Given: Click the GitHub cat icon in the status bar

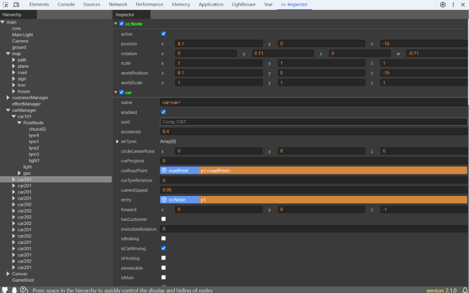Looking at the screenshot, I should [5, 289].
